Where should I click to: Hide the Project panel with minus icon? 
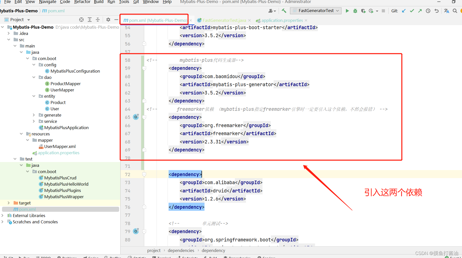coord(116,20)
